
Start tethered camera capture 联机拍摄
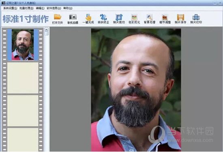point(73,19)
